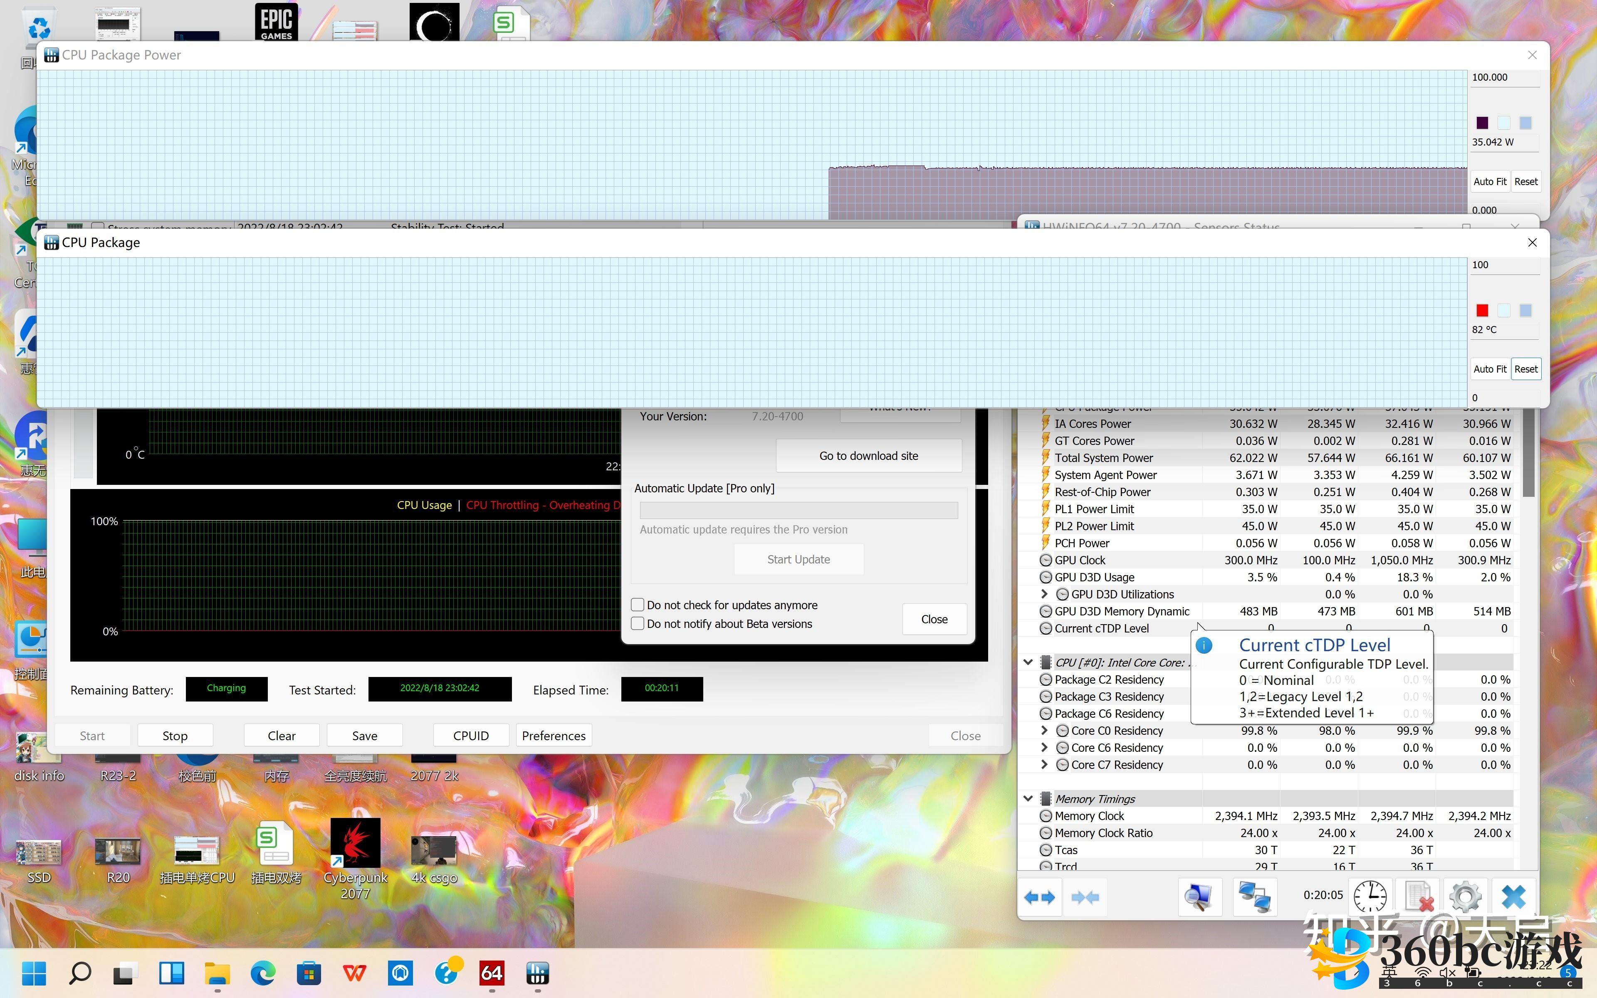Viewport: 1597px width, 998px height.
Task: Click the Stop button in stability test
Action: coord(175,735)
